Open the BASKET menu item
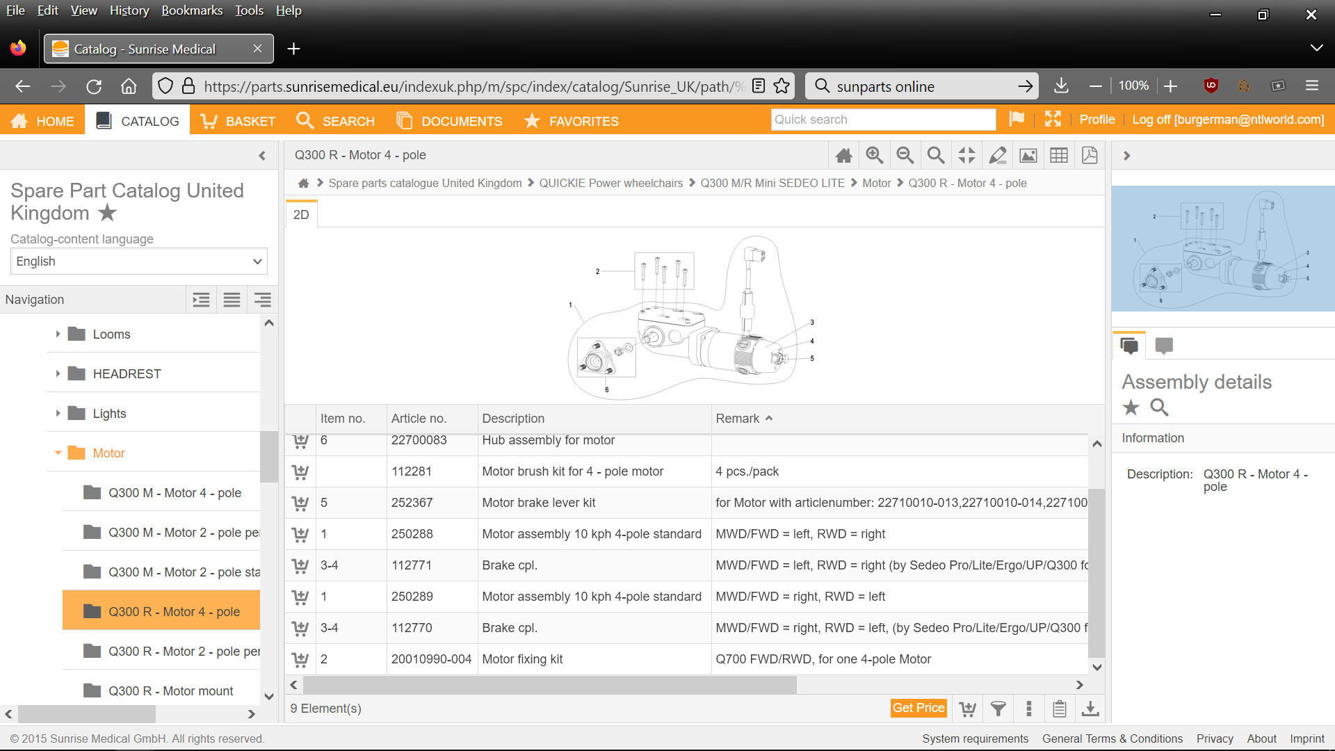Viewport: 1335px width, 751px height. click(238, 121)
